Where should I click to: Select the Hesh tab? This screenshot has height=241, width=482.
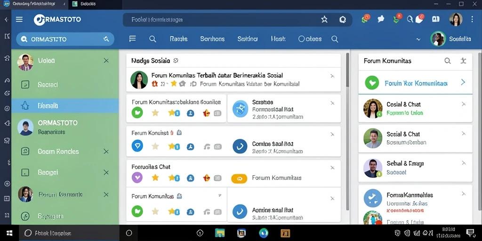point(278,39)
